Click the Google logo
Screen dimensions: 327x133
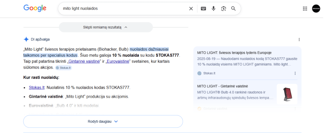(x=35, y=8)
